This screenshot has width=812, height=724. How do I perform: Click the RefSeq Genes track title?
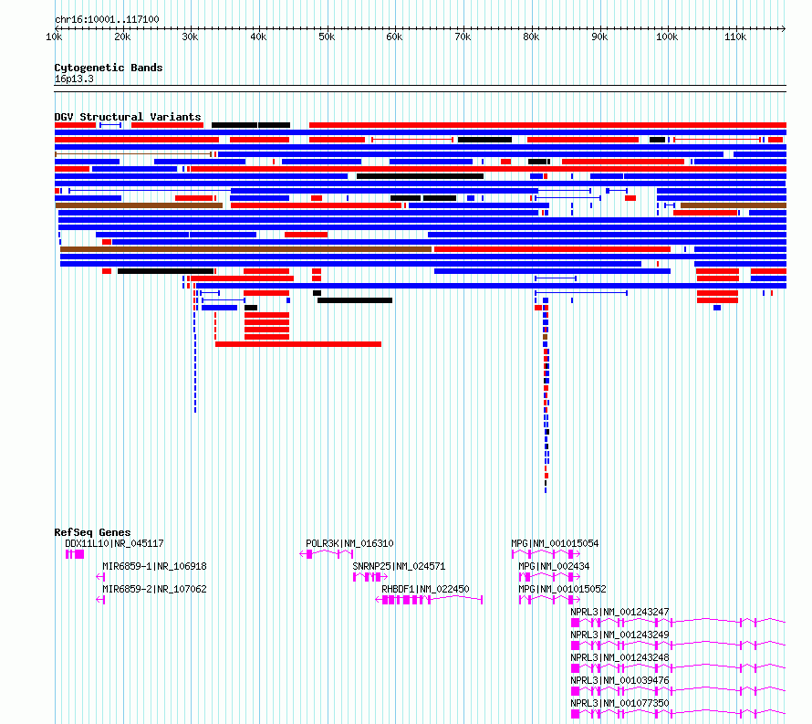pos(92,532)
